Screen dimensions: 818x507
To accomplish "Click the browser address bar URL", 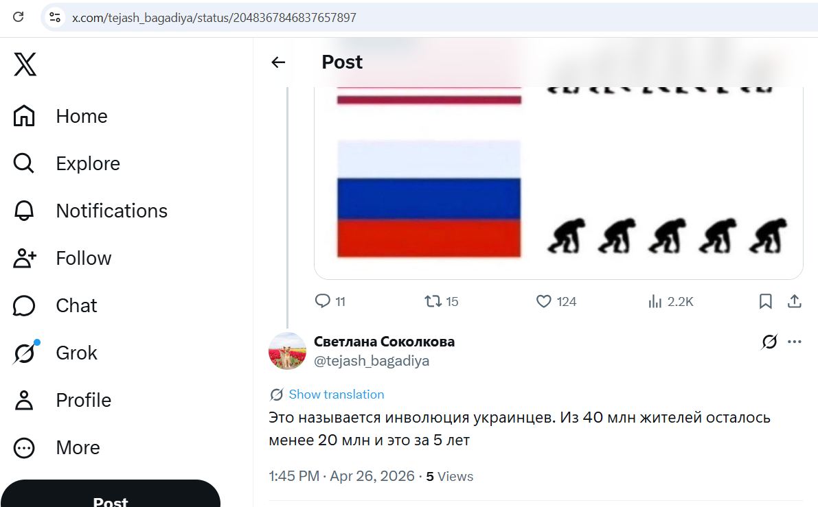I will pos(214,18).
